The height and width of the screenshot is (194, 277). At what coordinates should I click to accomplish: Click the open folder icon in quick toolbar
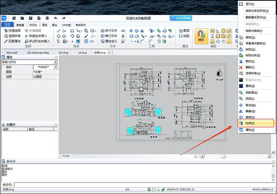pos(22,18)
